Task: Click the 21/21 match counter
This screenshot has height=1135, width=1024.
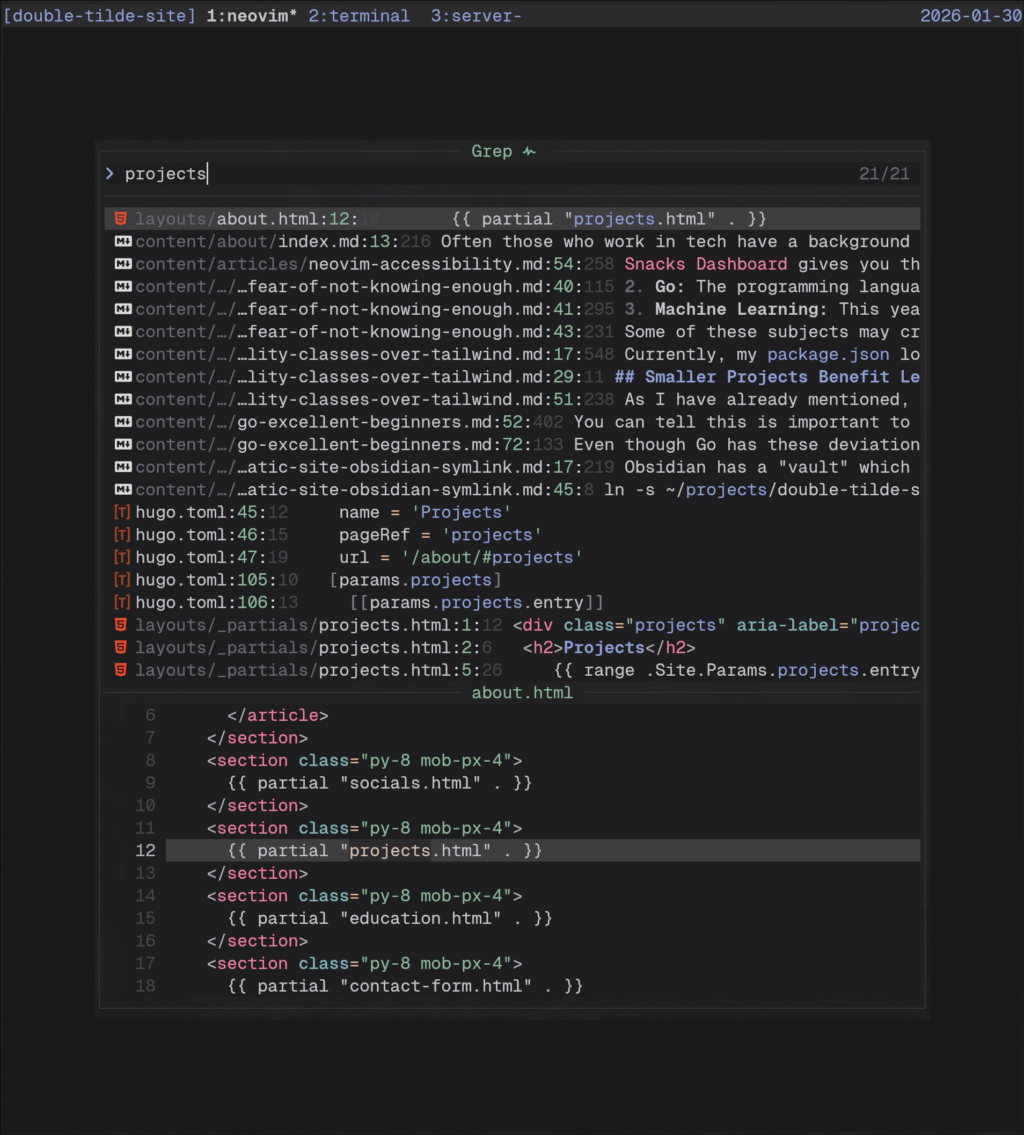Action: tap(884, 173)
